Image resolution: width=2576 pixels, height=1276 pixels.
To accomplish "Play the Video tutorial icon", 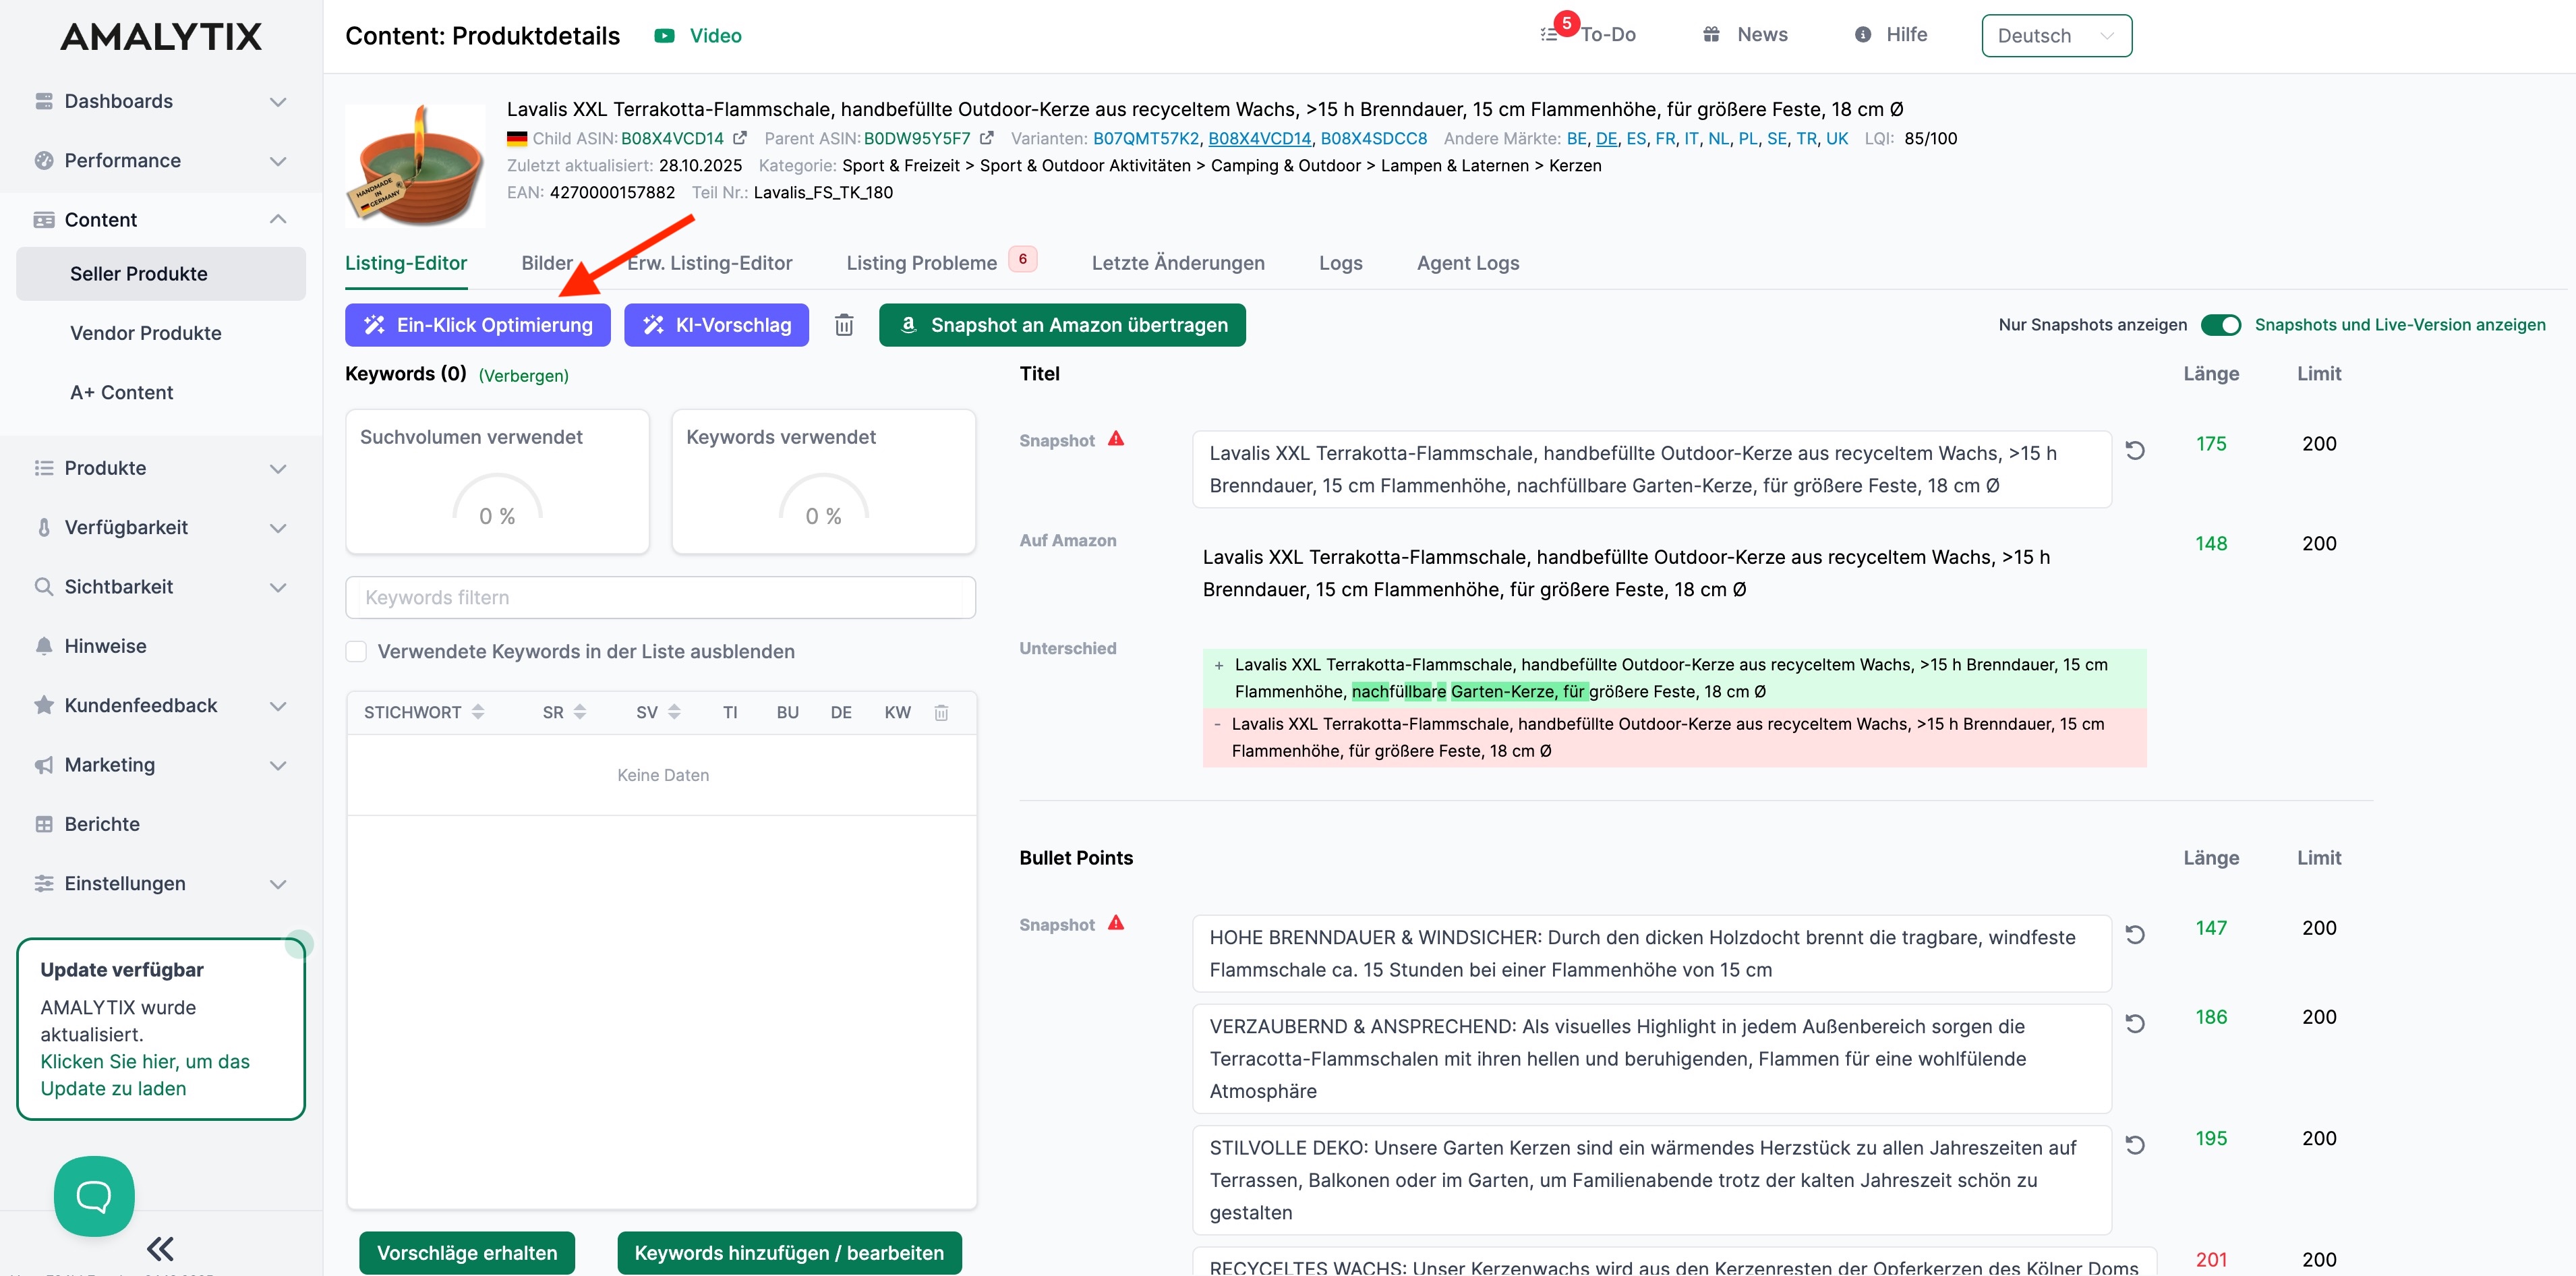I will (664, 36).
